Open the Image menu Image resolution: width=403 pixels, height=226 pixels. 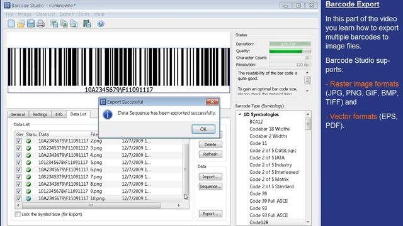click(25, 14)
